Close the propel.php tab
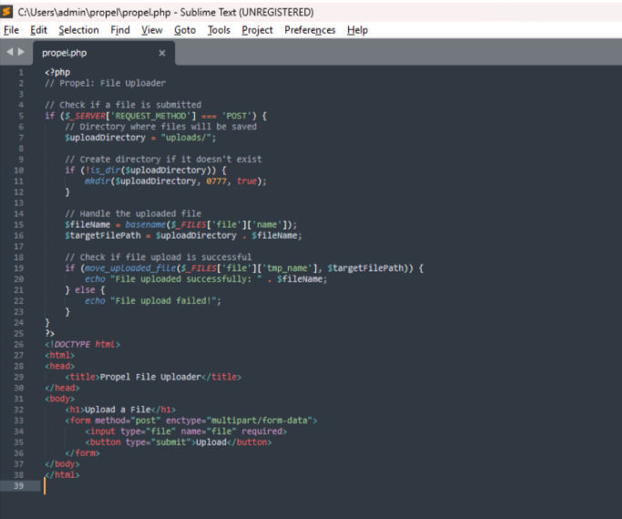The height and width of the screenshot is (519, 622). pos(162,53)
